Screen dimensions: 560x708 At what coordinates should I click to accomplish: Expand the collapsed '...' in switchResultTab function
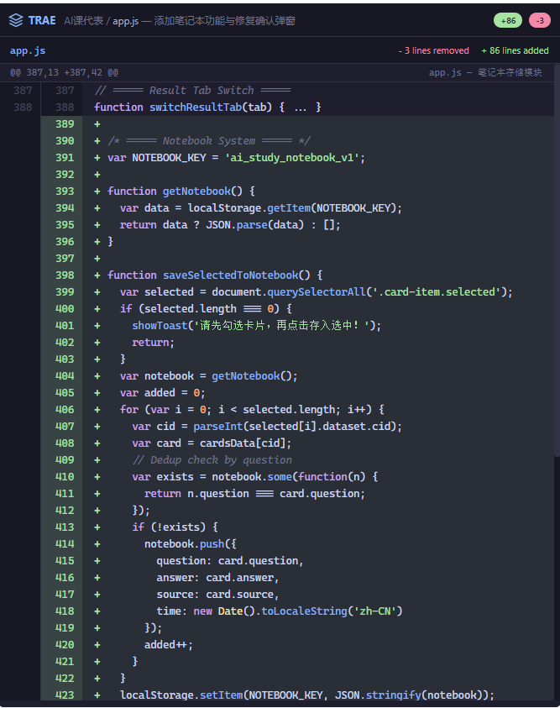pyautogui.click(x=300, y=108)
